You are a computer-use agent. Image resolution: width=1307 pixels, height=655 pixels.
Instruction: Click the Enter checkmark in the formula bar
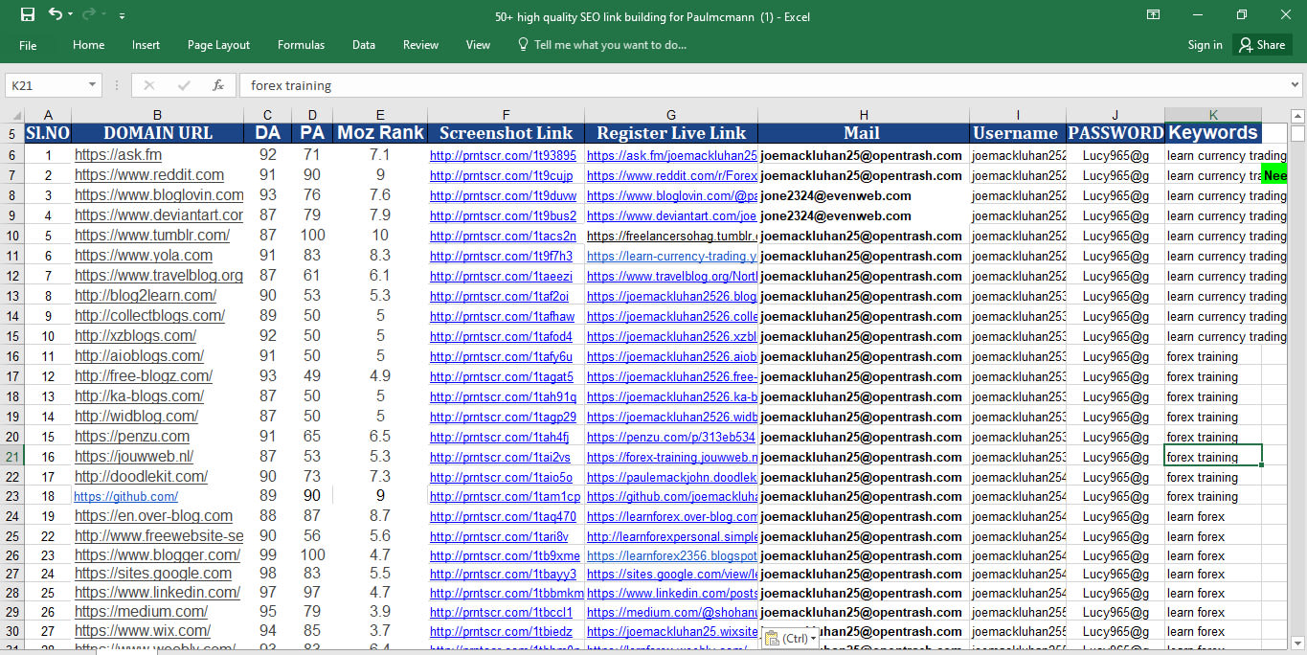[185, 84]
